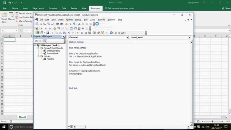
Task: Click the Quick Watch icon in Debug toolbar
Action: coord(83,28)
